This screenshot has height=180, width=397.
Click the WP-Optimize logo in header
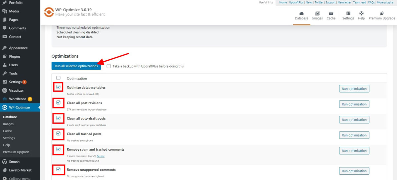(49, 13)
